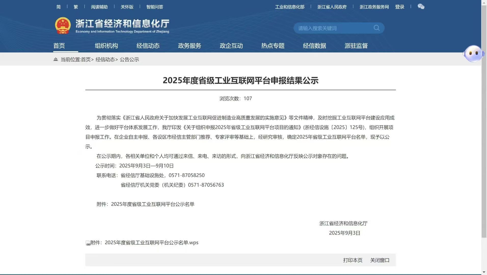Open 智能问答 smart Q&A
This screenshot has width=487, height=275.
155,7
